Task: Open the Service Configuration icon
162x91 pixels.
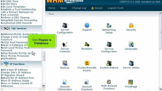Action: point(109,44)
